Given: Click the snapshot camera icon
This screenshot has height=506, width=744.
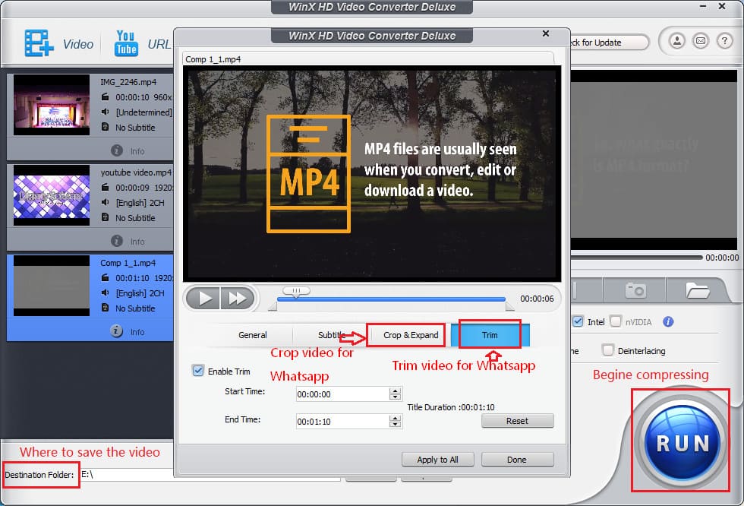Looking at the screenshot, I should point(635,290).
